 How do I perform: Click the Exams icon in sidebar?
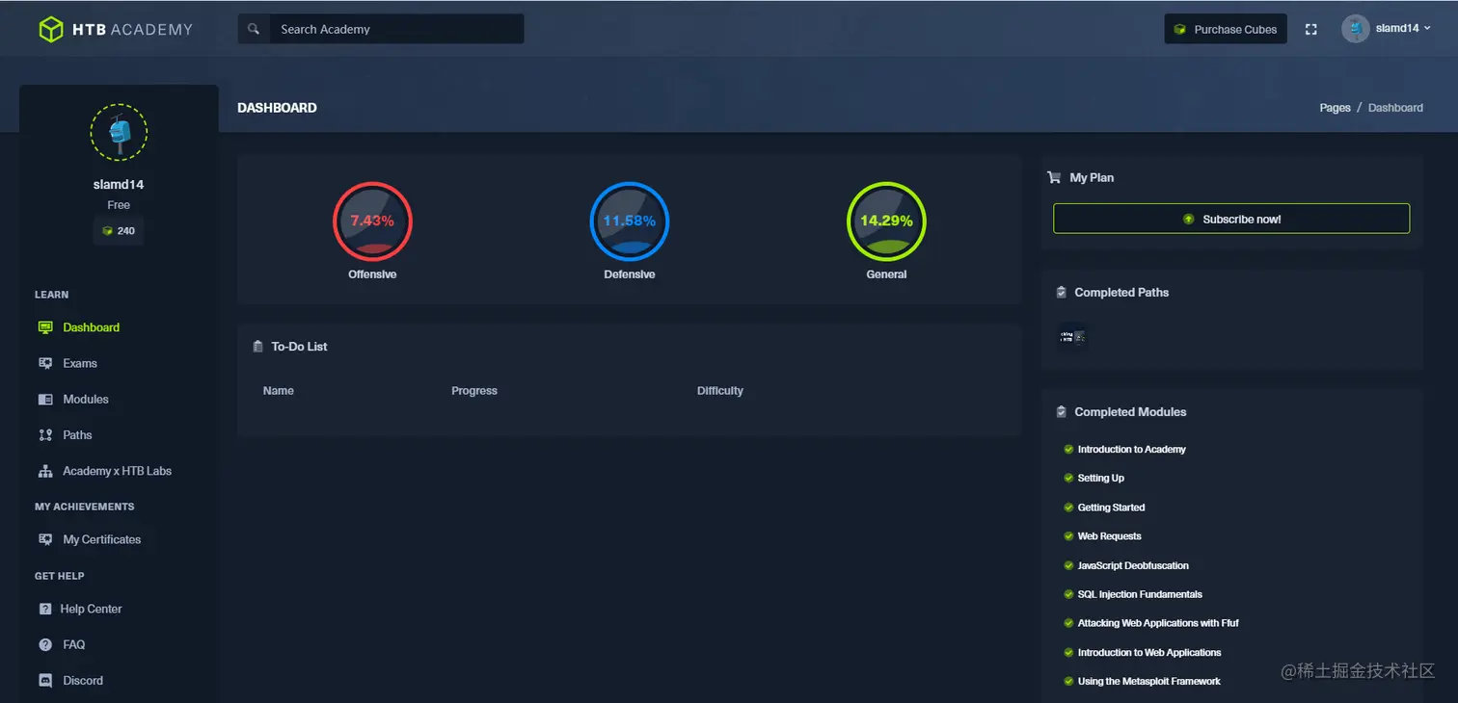point(45,363)
